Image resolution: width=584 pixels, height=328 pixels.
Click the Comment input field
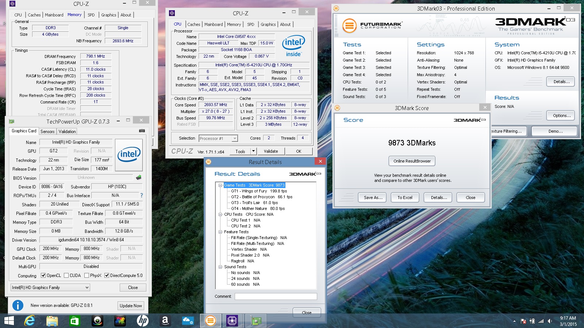click(x=276, y=296)
